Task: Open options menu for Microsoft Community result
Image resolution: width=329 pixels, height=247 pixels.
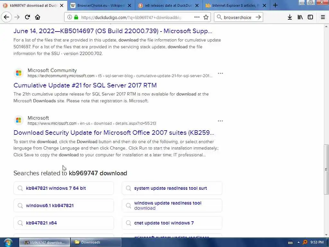Action: click(x=220, y=73)
